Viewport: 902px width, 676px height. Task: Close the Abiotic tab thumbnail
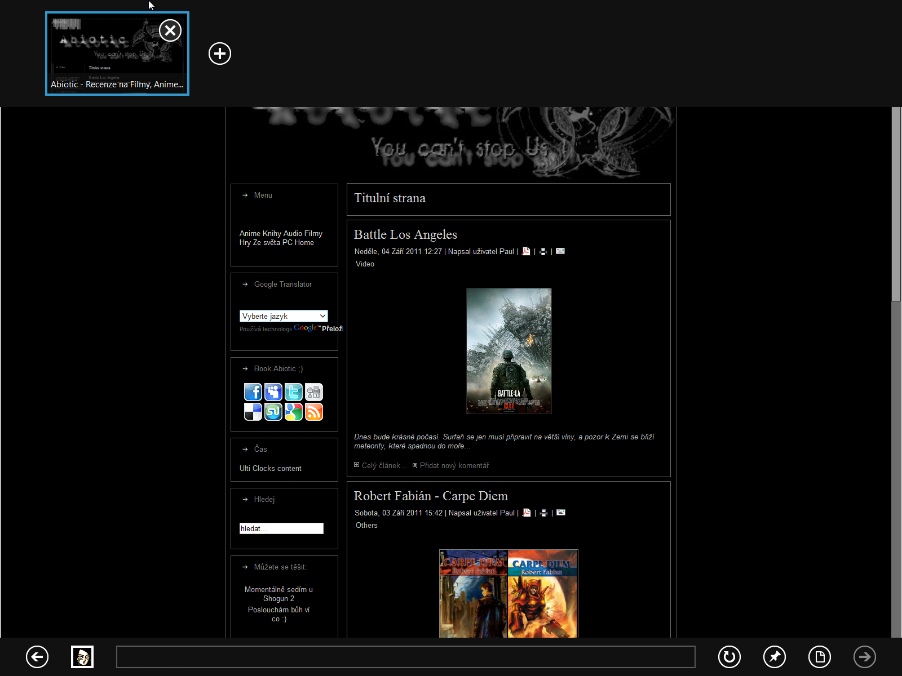(x=170, y=30)
